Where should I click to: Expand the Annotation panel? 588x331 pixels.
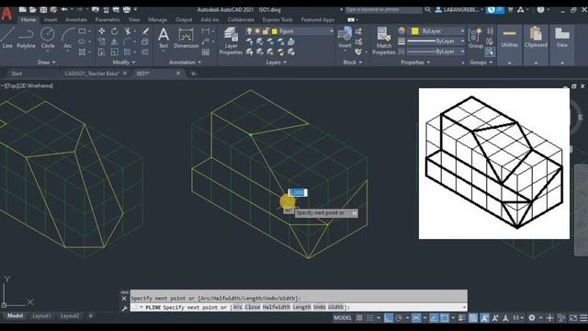(x=185, y=63)
